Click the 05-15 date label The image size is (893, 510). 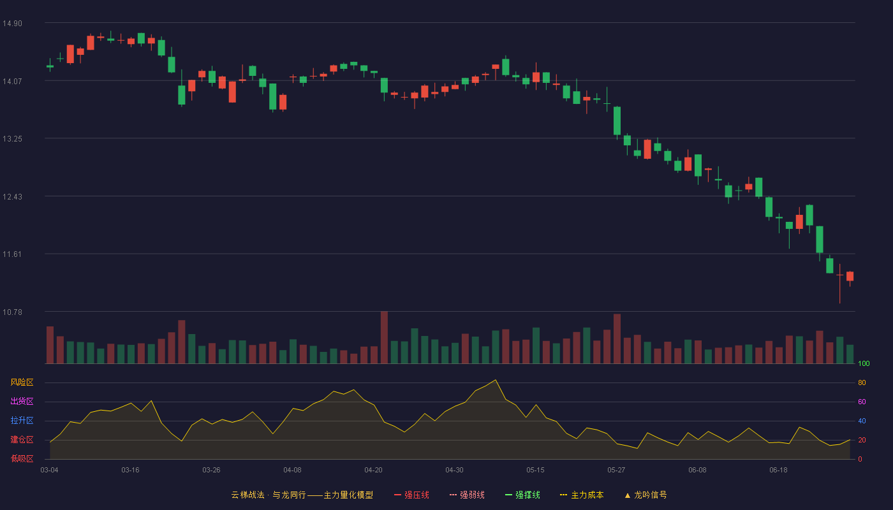pyautogui.click(x=535, y=470)
